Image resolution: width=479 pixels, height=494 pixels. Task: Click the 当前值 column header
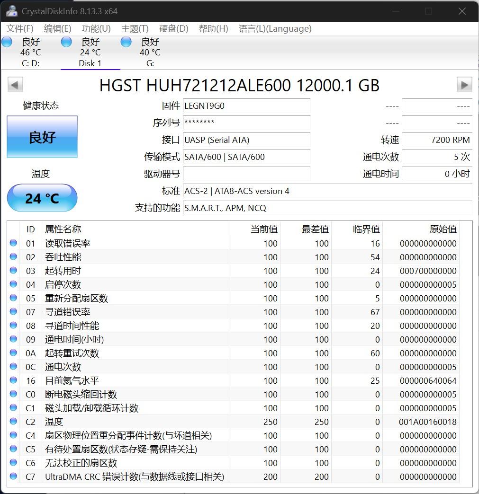[x=254, y=229]
